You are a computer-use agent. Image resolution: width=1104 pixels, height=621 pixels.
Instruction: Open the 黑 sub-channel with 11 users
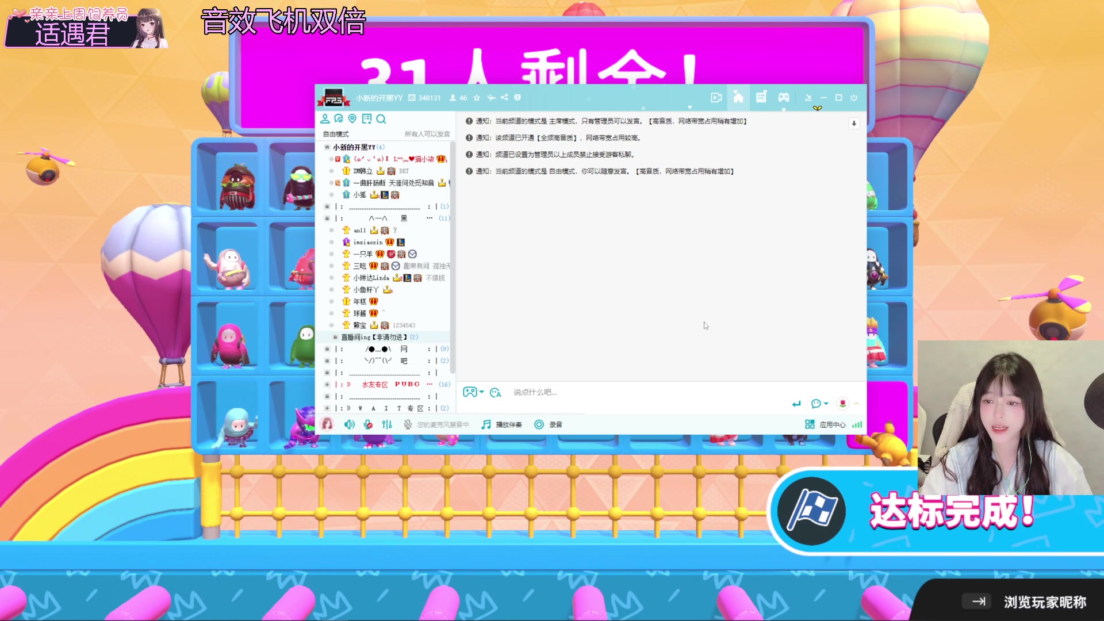388,218
